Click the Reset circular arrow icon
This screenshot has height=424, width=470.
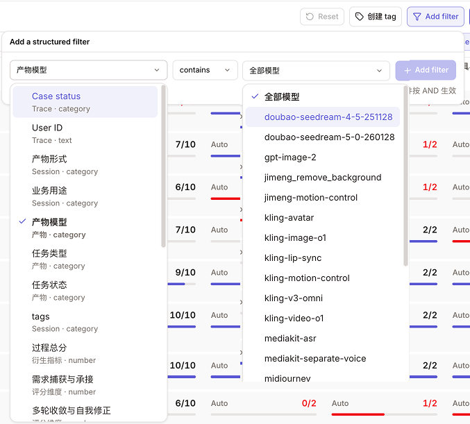pyautogui.click(x=310, y=17)
